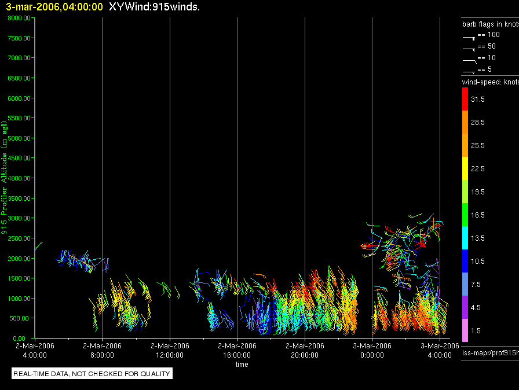The image size is (519, 390).
Task: Click the 'wind-speed: knots' legend heading
Action: 491,82
